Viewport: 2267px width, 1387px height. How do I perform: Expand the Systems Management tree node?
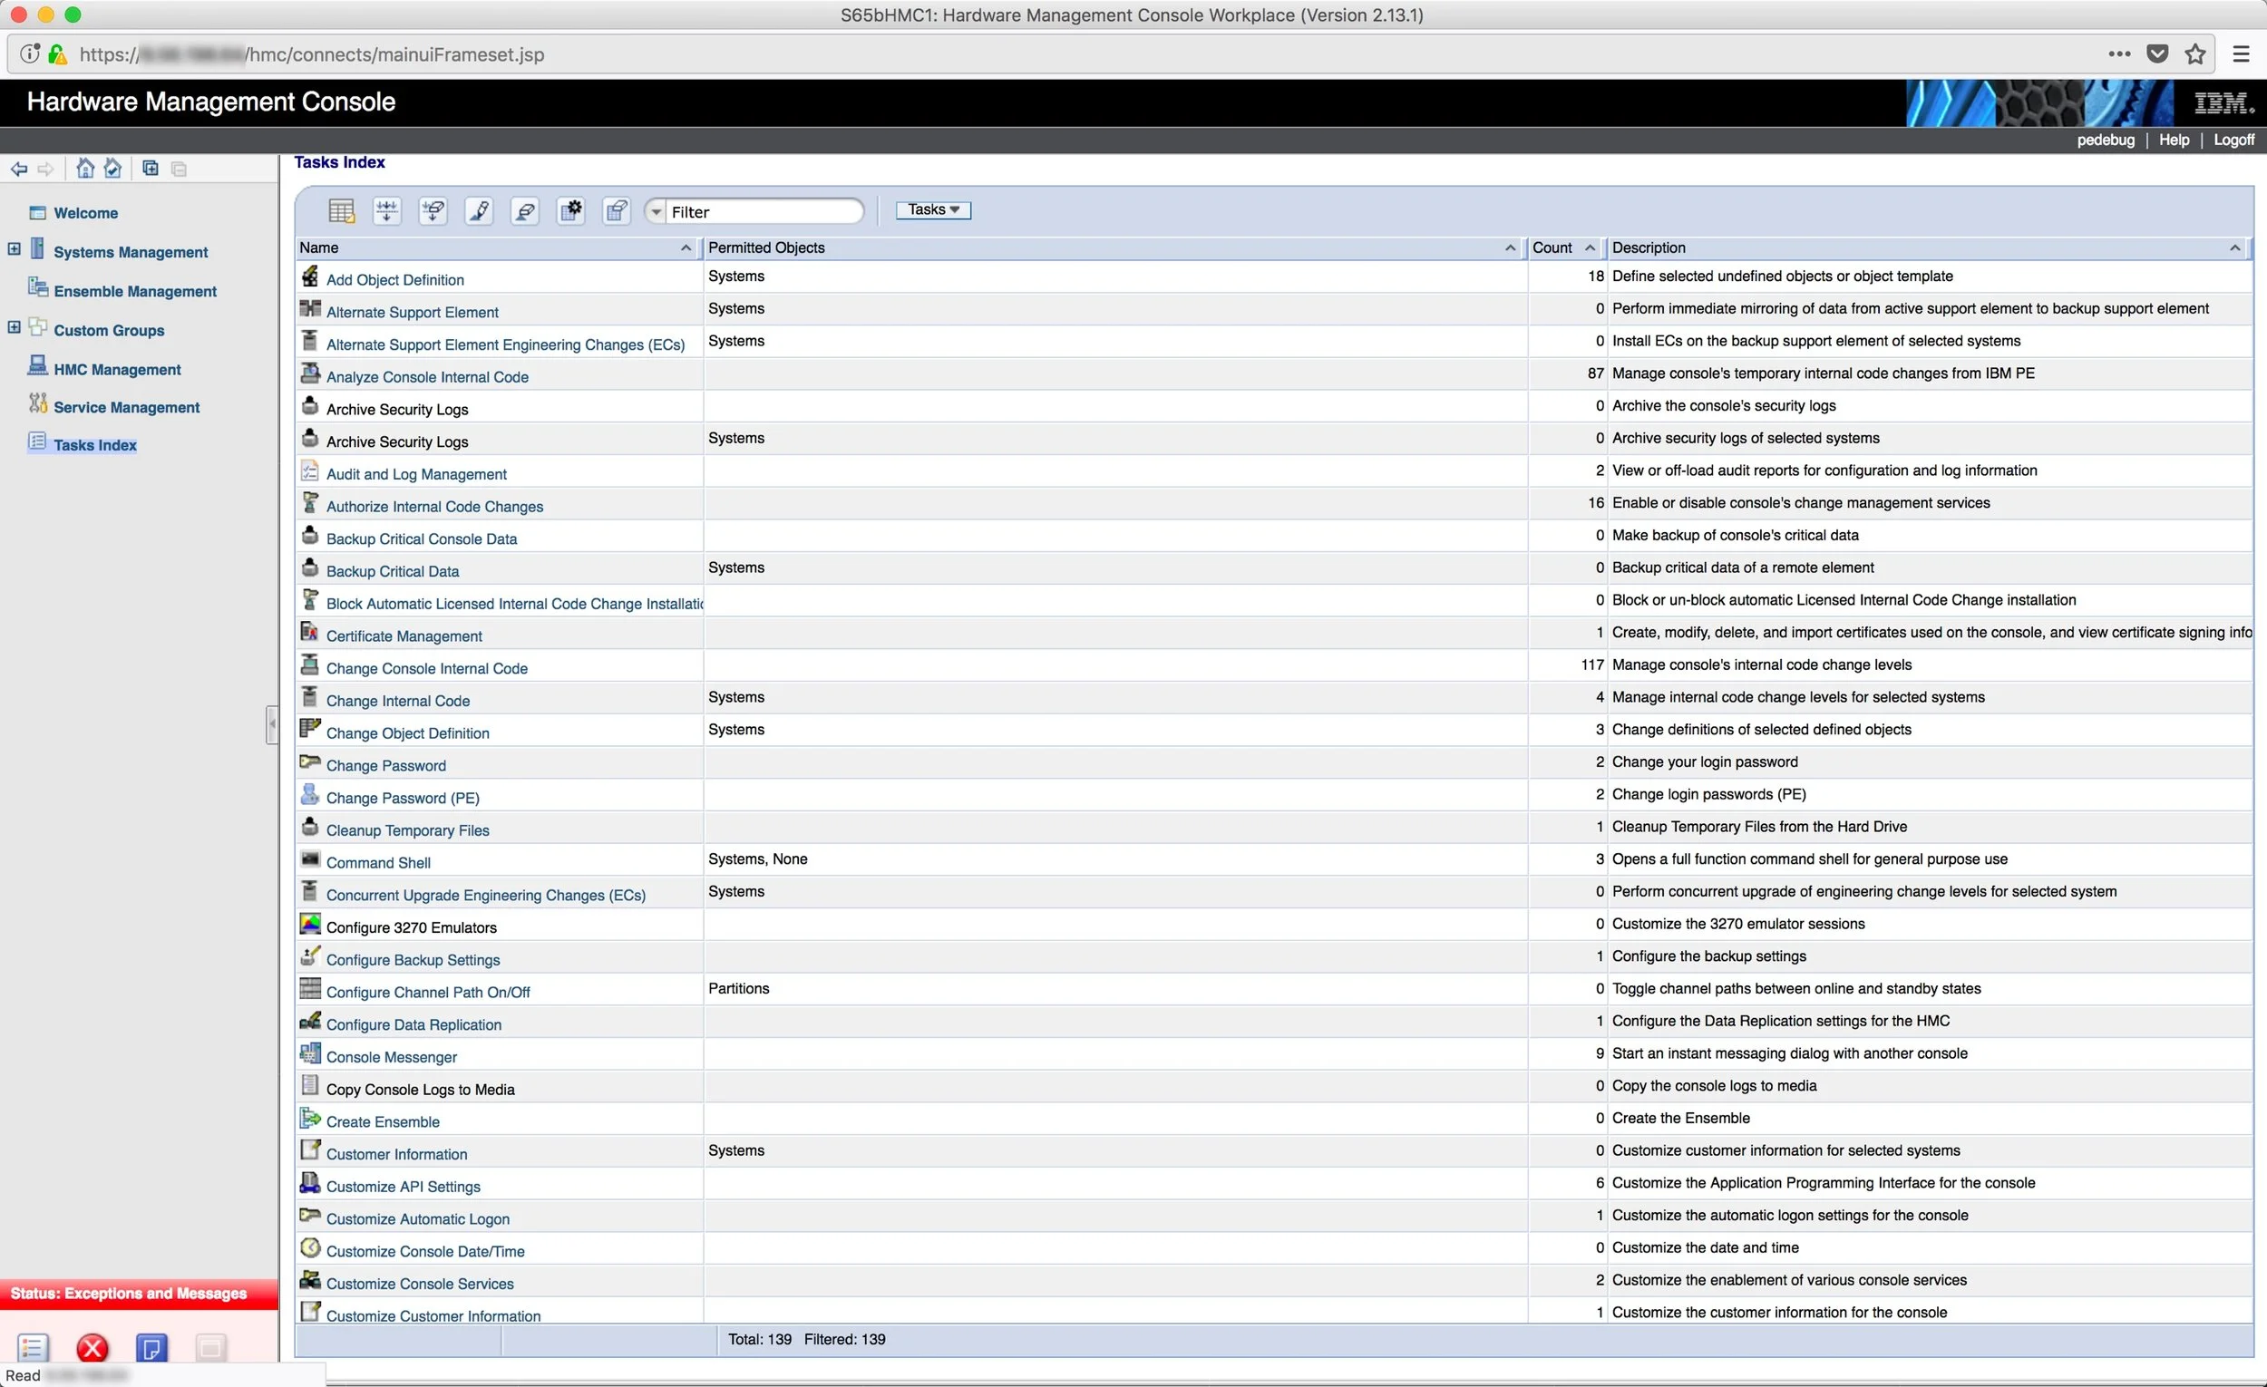(x=14, y=249)
